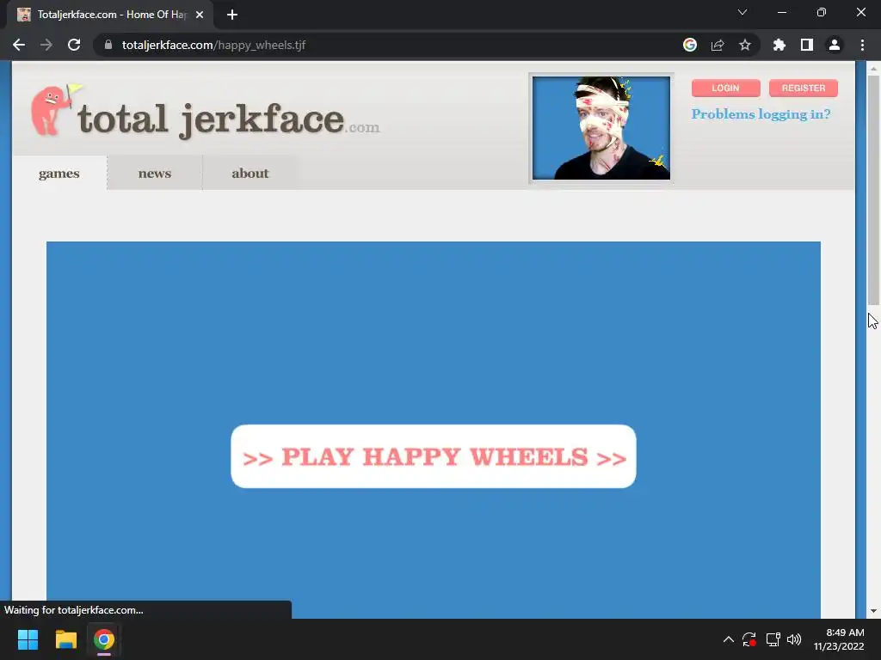The width and height of the screenshot is (881, 660).
Task: Expand the tab search dropdown arrow
Action: tap(742, 12)
